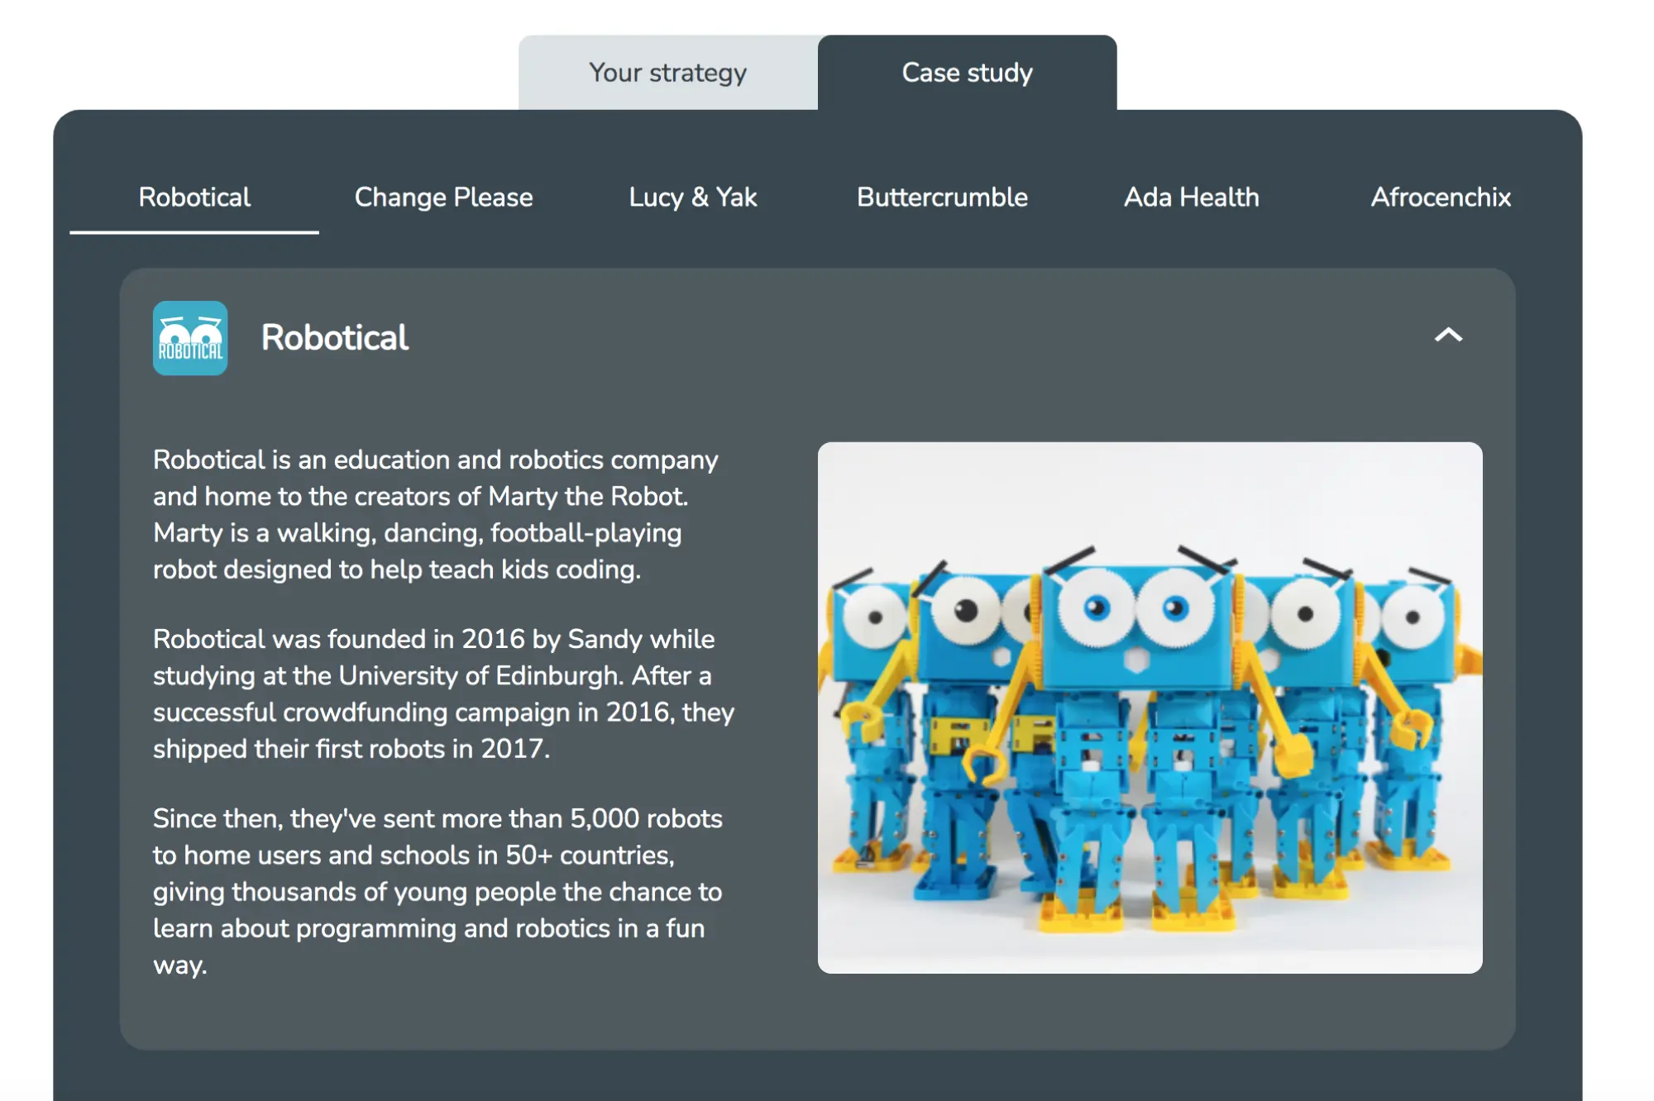Click paragraph starting 'Since then, they've sent'
This screenshot has width=1654, height=1101.
click(438, 891)
